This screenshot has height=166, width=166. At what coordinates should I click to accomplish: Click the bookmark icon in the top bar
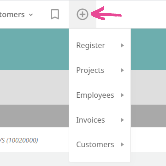pos(55,14)
